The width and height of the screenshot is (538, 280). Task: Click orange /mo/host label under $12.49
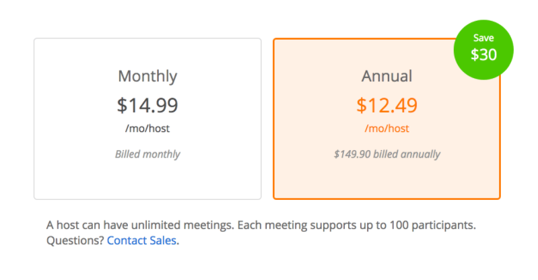click(x=386, y=128)
